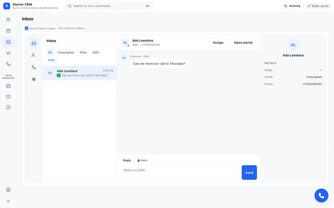Open the ticket module icon
The image size is (334, 208).
coord(8,97)
